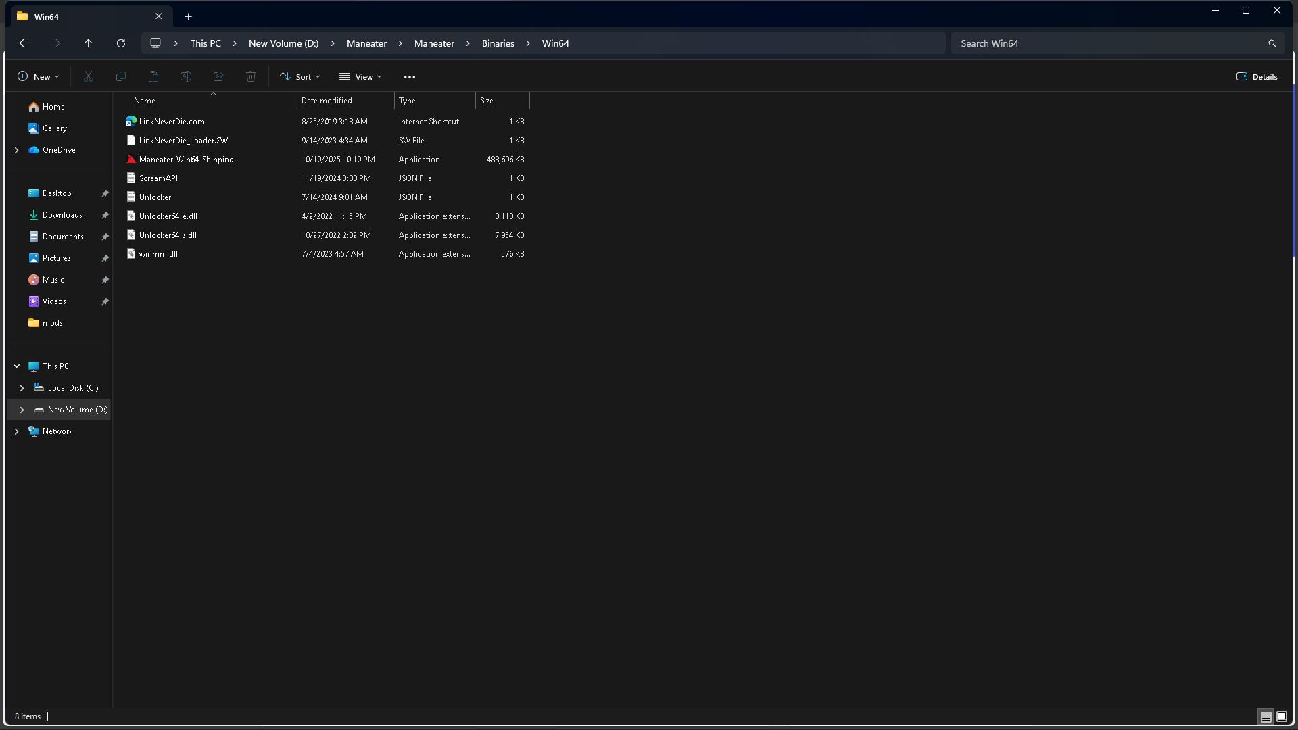Click the Delete trash icon

251,77
